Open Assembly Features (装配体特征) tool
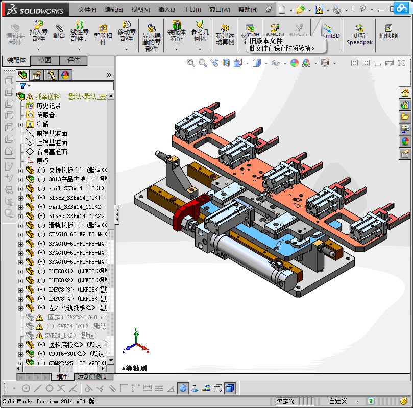This screenshot has width=413, height=408. (x=177, y=31)
